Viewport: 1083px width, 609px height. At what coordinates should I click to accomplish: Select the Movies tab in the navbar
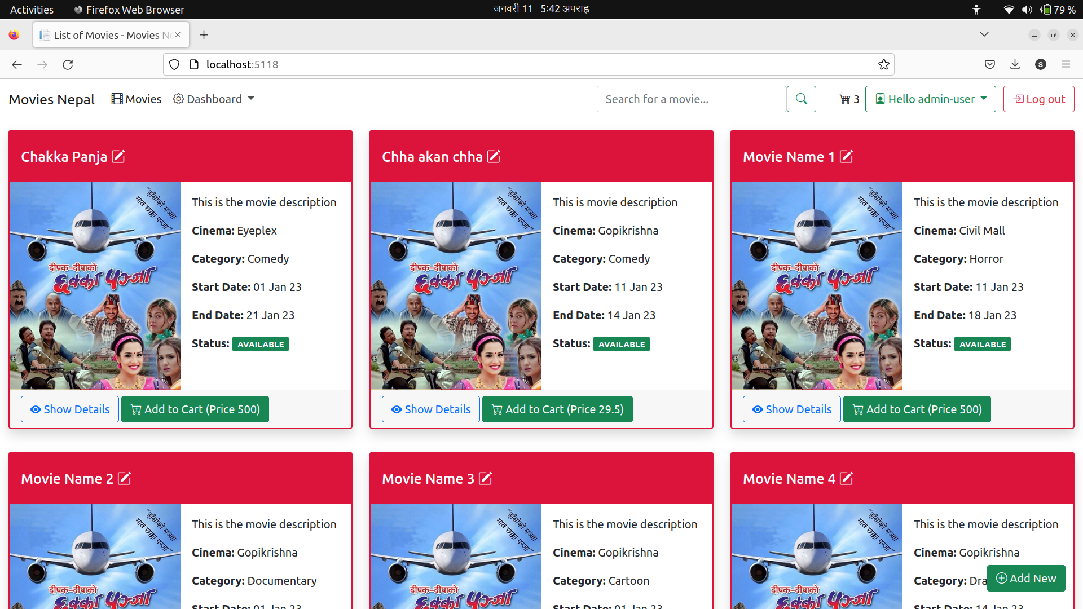tap(136, 99)
